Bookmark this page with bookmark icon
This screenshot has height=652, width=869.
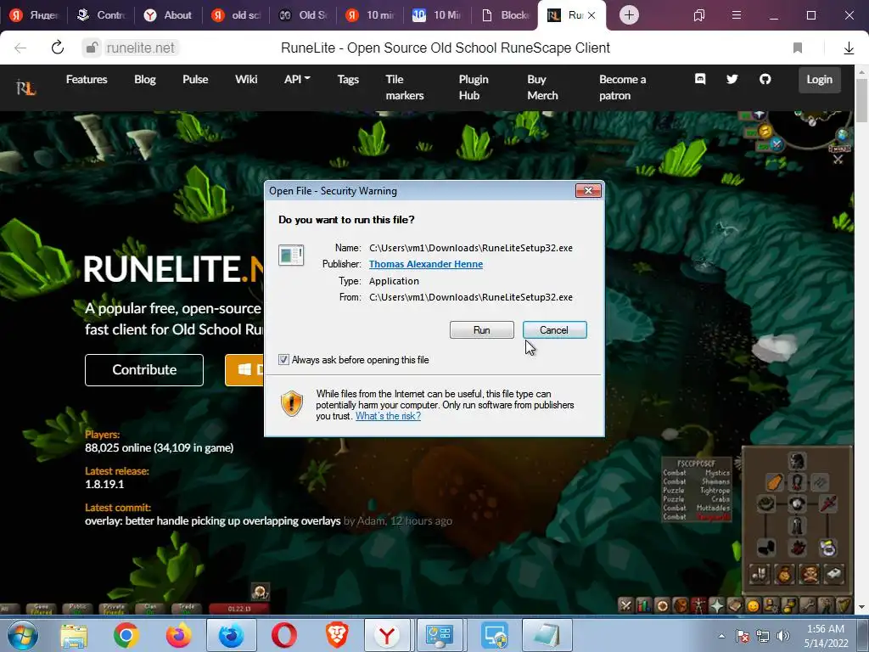pyautogui.click(x=798, y=48)
